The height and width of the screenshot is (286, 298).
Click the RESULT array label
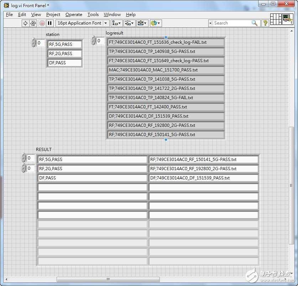tap(44, 150)
